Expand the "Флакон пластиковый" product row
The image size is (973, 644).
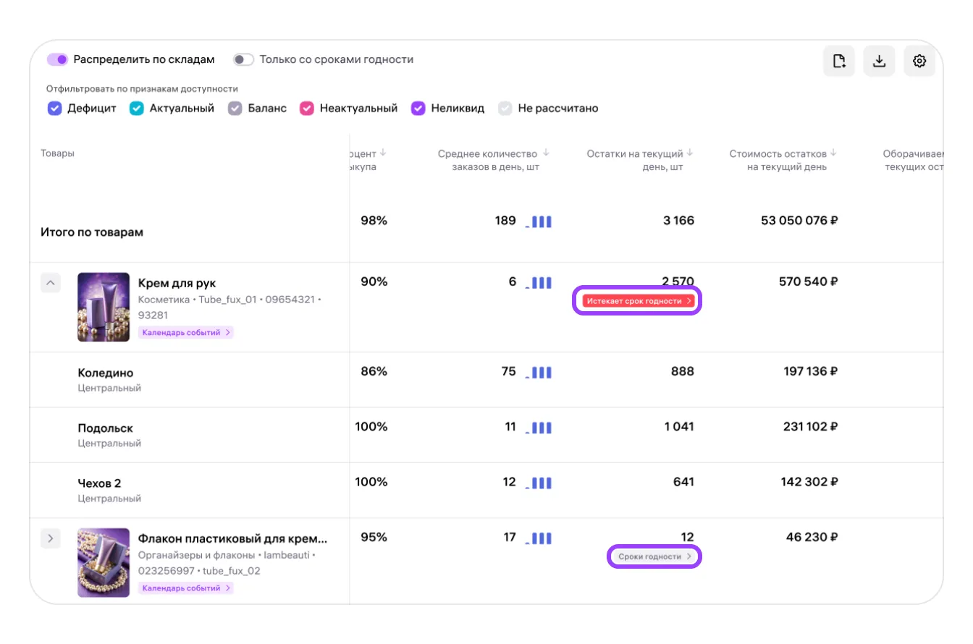tap(50, 538)
